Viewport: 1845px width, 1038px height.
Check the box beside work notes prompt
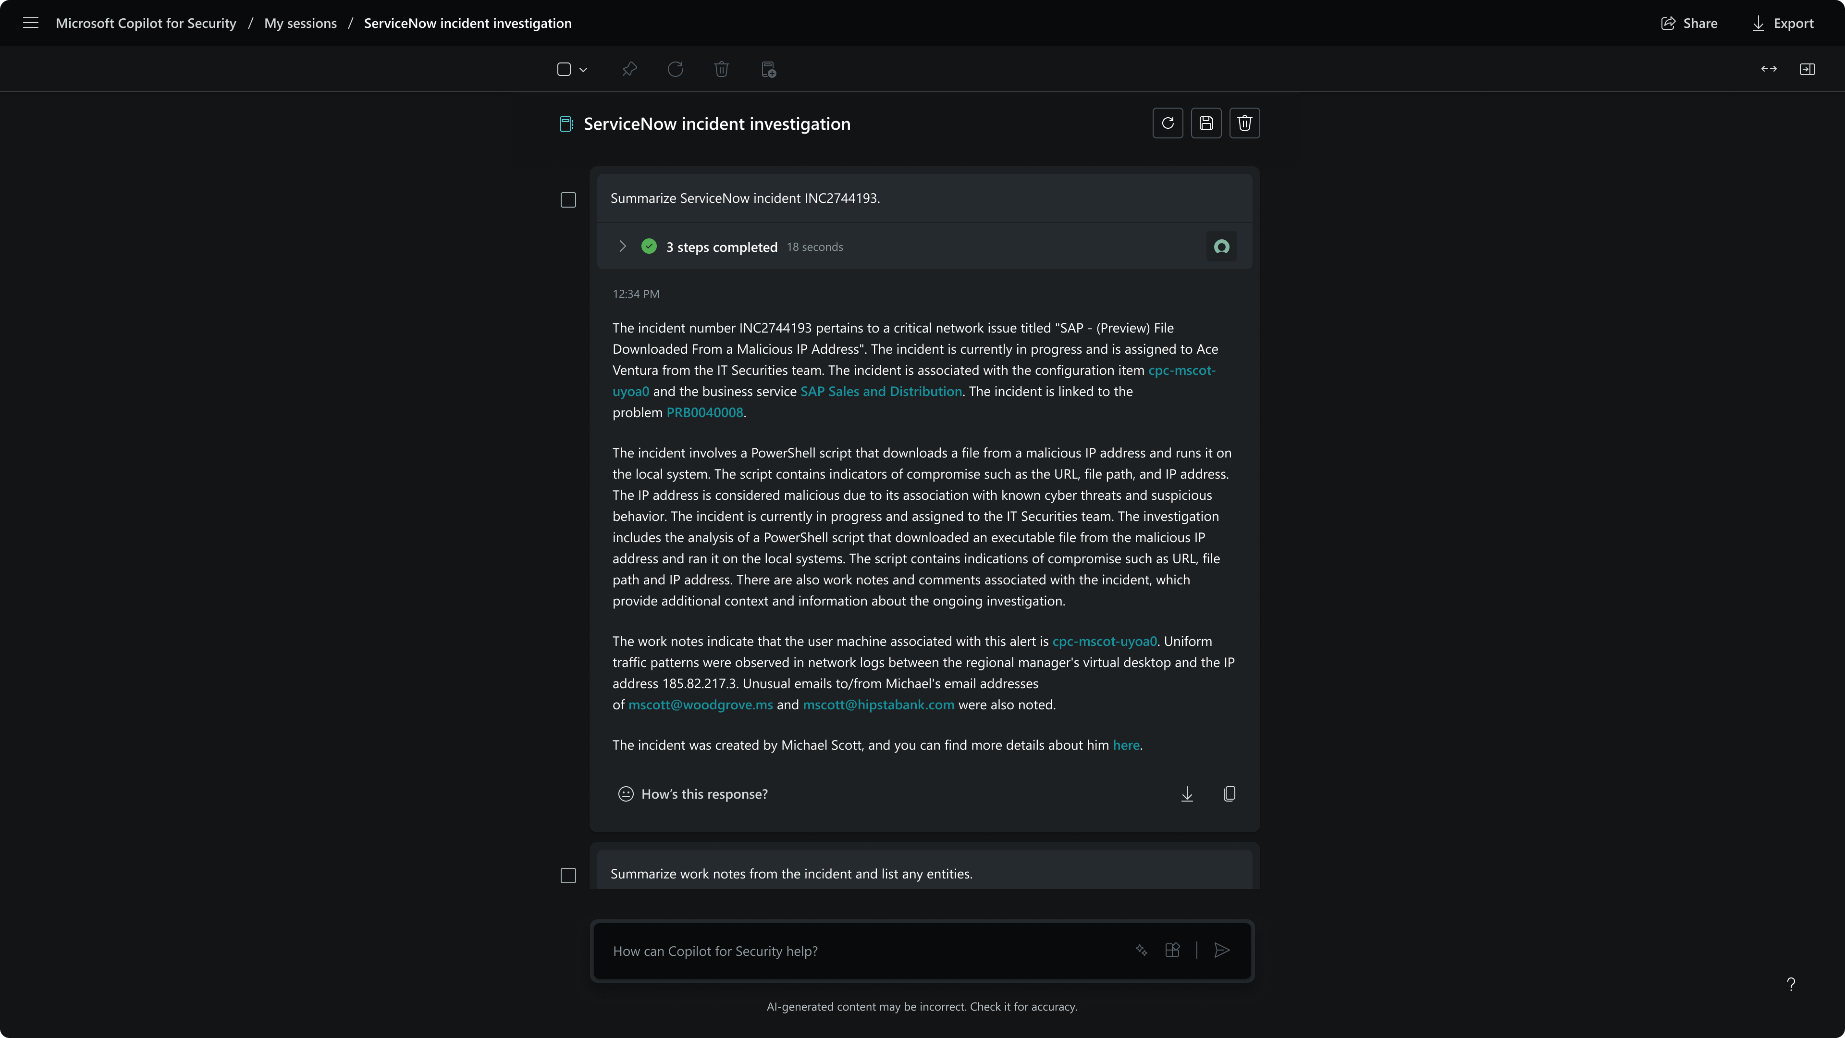[568, 876]
